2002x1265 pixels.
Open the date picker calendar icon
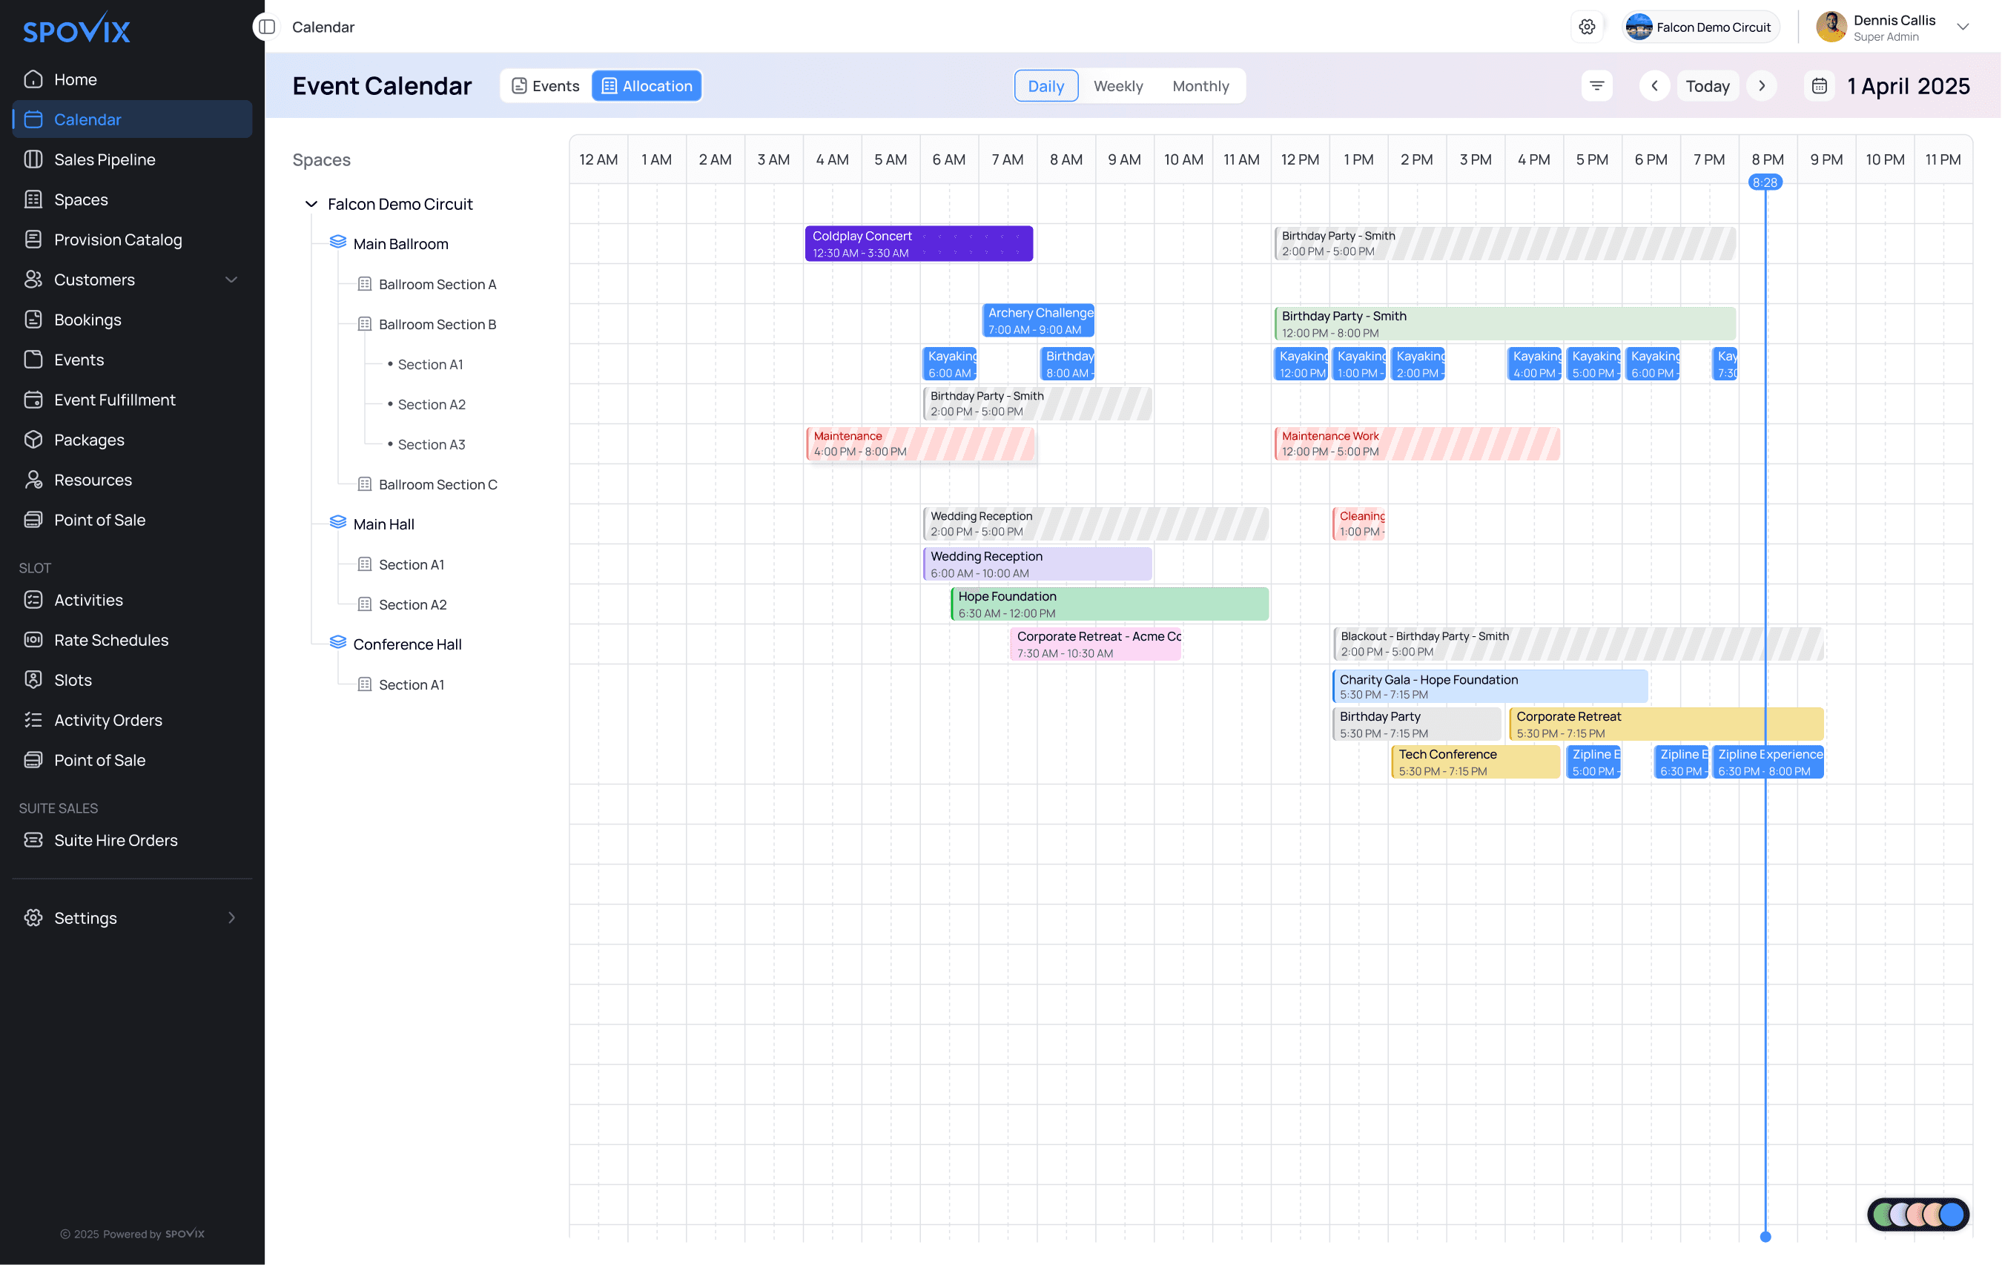(x=1820, y=85)
